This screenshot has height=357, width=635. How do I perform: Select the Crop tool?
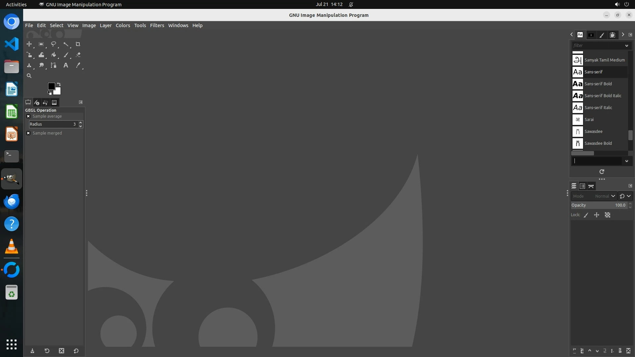pos(78,44)
